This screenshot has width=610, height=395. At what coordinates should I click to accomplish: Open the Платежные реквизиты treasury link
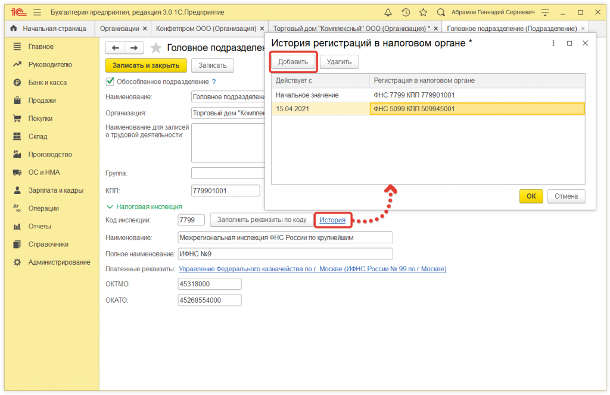[312, 269]
